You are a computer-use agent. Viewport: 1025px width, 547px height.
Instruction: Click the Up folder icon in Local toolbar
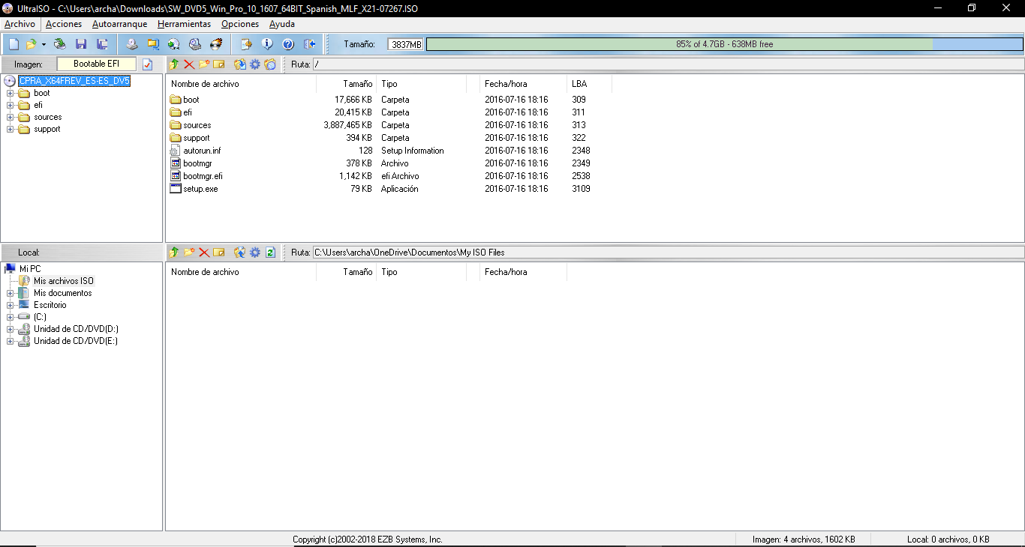point(174,253)
